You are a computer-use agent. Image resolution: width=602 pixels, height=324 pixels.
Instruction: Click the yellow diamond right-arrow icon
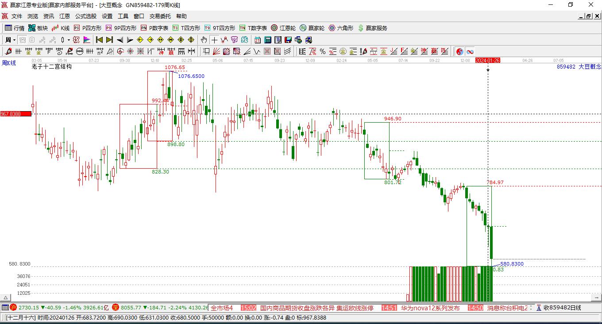[150, 40]
